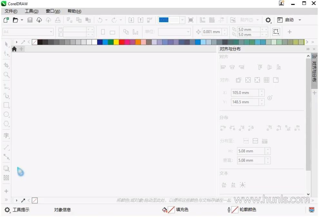Click status bar settings gear icon
This screenshot has height=217, width=319.
[x=7, y=210]
